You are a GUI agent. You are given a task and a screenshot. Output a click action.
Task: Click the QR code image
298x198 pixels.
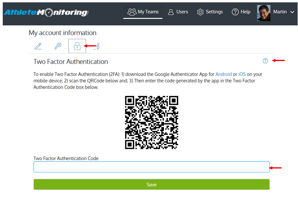151,122
